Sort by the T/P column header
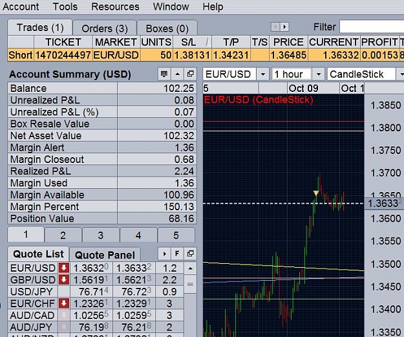404x337 pixels. pos(231,42)
